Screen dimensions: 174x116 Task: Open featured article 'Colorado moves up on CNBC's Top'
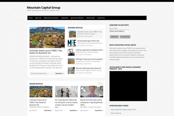(x=89, y=32)
